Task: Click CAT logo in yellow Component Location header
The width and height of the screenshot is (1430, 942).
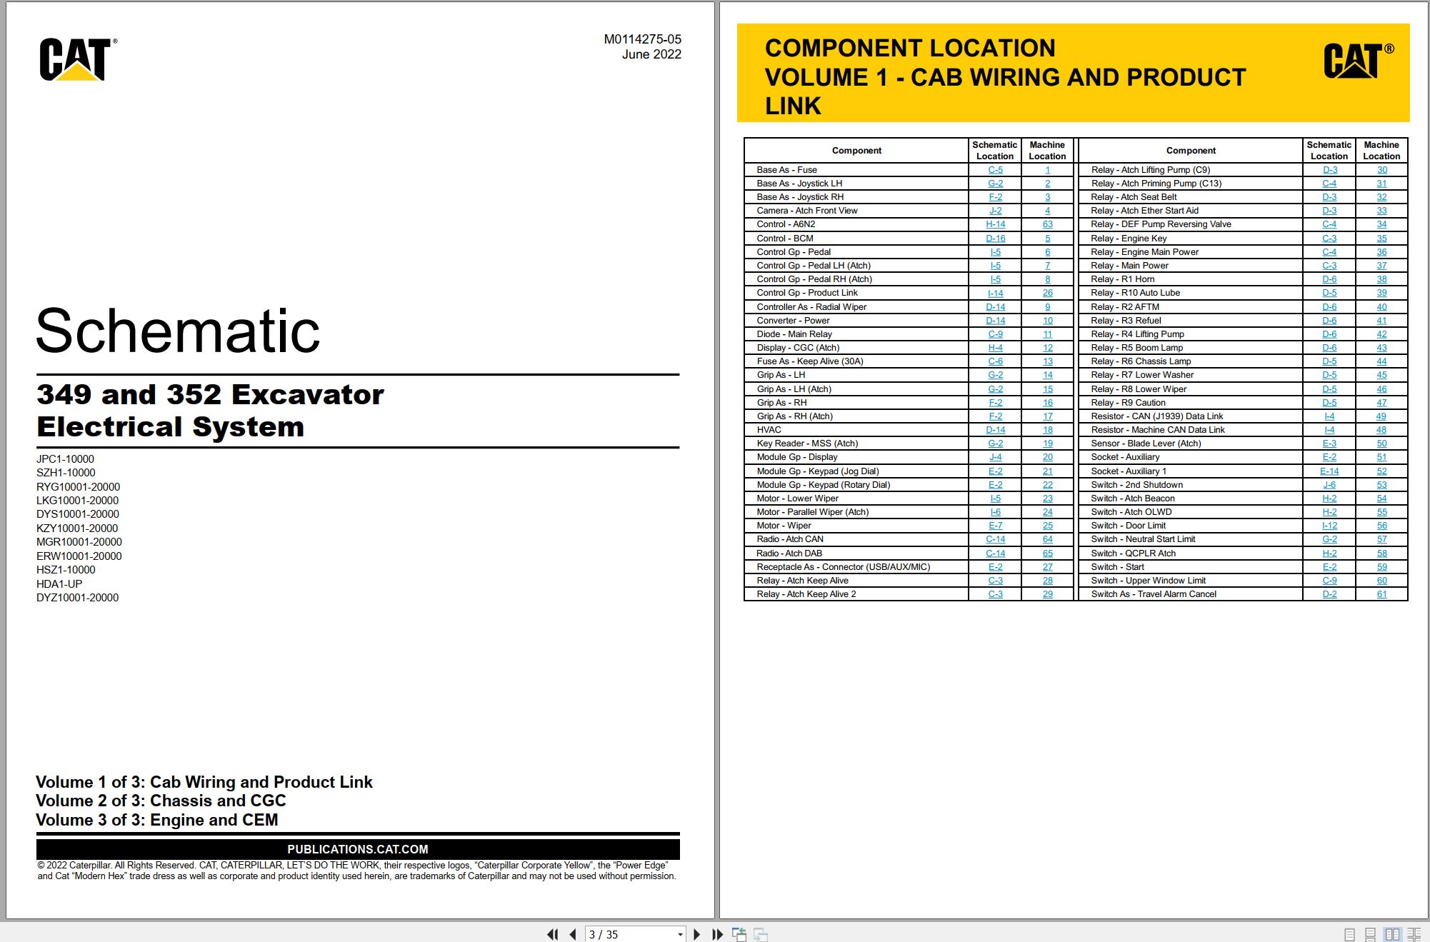Action: [1358, 61]
